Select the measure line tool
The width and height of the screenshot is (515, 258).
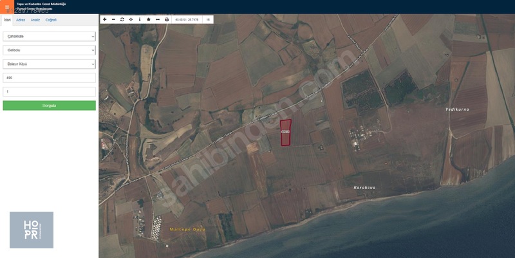point(158,20)
